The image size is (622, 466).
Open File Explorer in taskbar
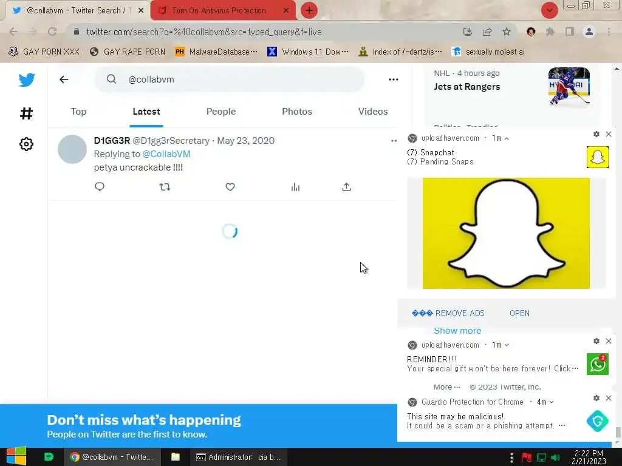coord(176,458)
